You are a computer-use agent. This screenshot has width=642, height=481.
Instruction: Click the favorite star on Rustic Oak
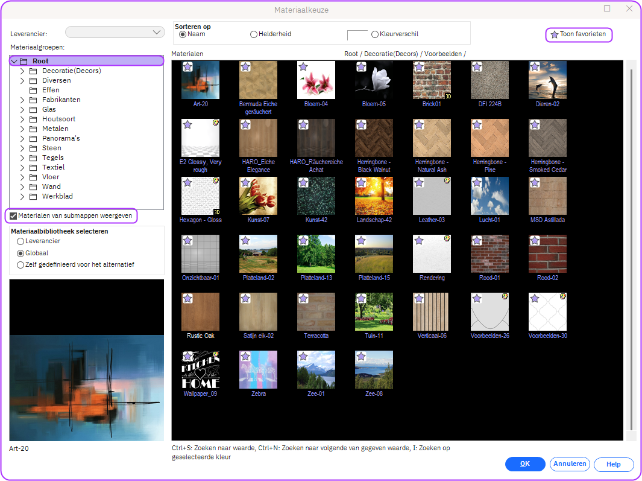(x=187, y=299)
